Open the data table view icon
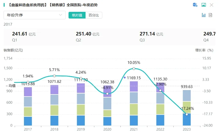This screenshot has width=219, height=133. (210, 15)
